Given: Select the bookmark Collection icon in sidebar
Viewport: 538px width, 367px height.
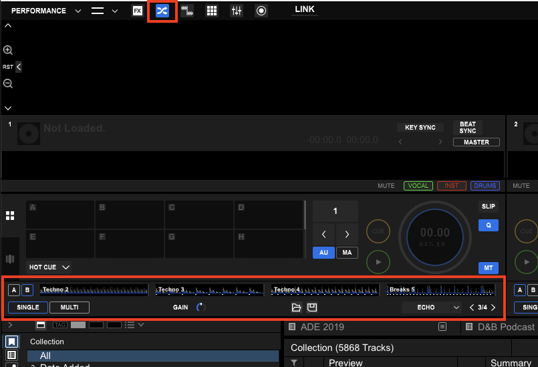Looking at the screenshot, I should click(x=11, y=342).
